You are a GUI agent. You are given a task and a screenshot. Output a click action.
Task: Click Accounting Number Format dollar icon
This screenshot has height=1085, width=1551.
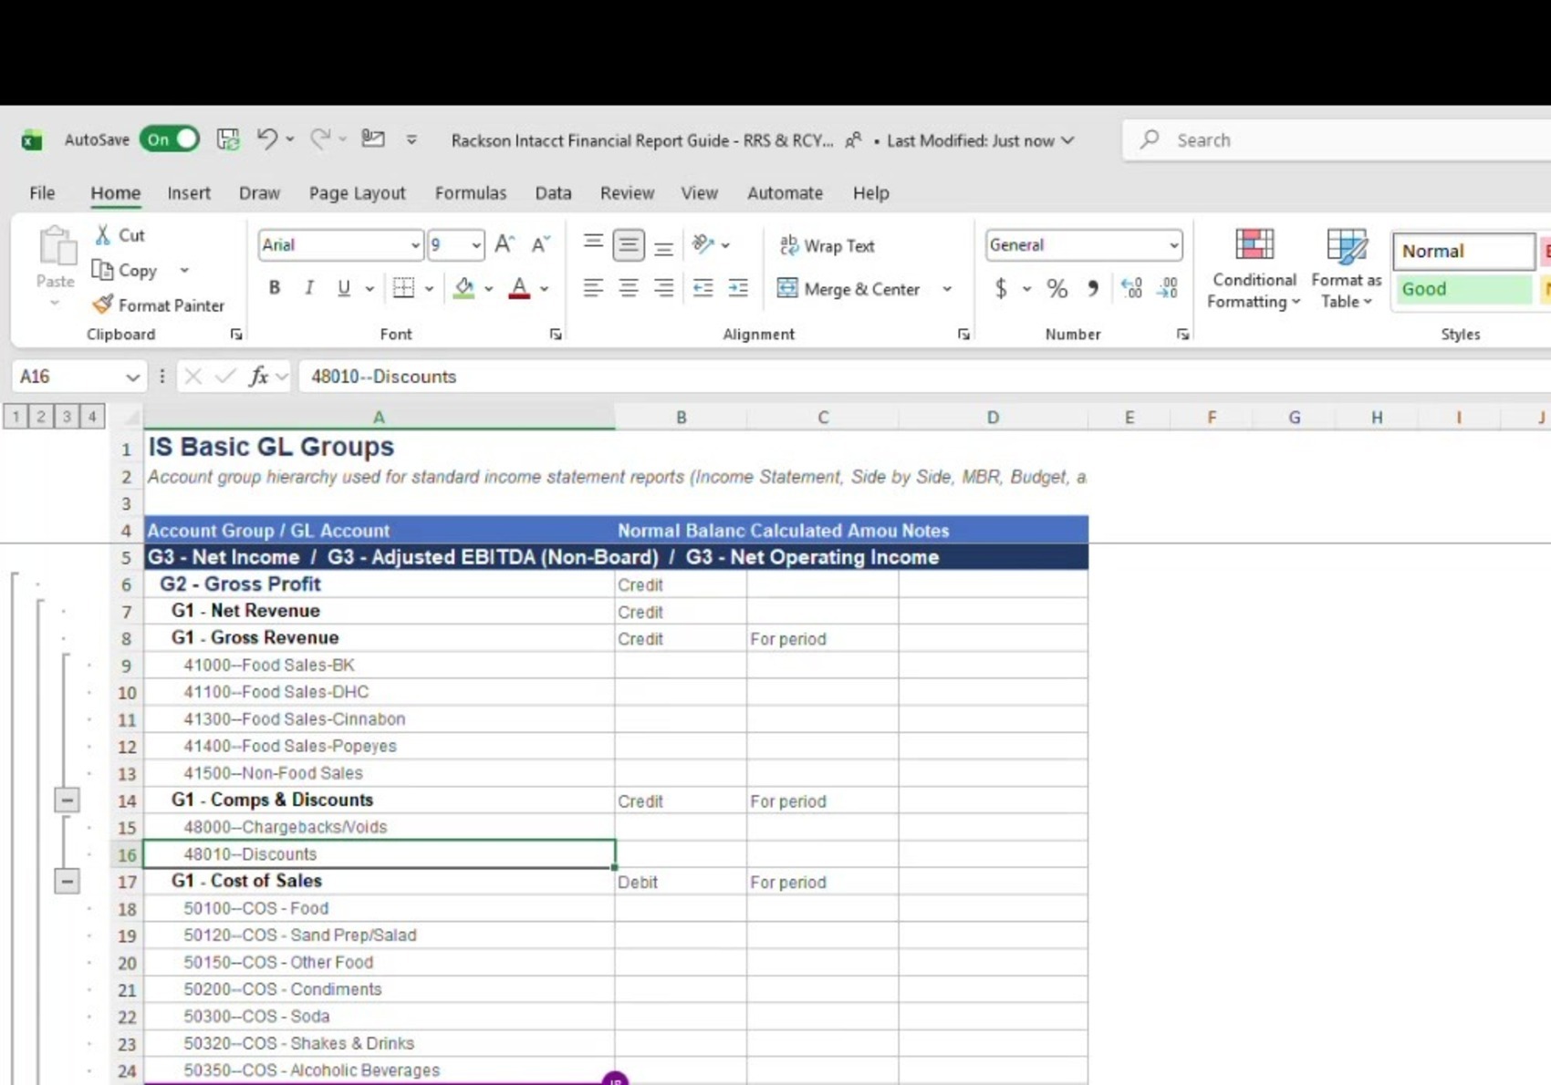1001,288
